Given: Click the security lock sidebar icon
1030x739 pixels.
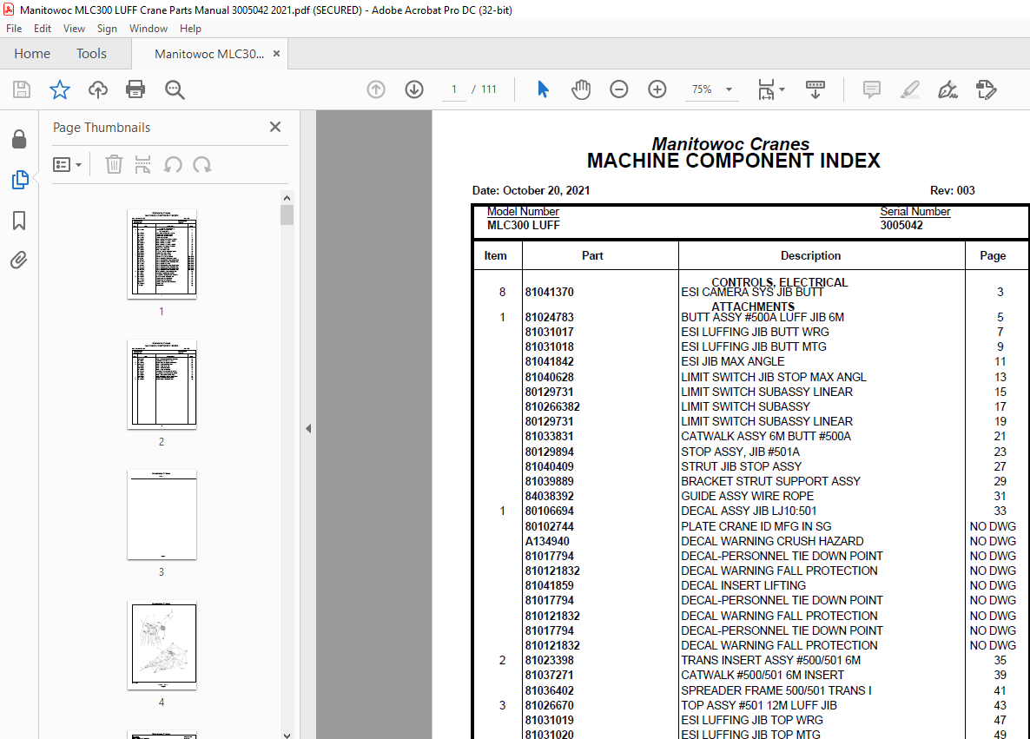Looking at the screenshot, I should click(19, 139).
